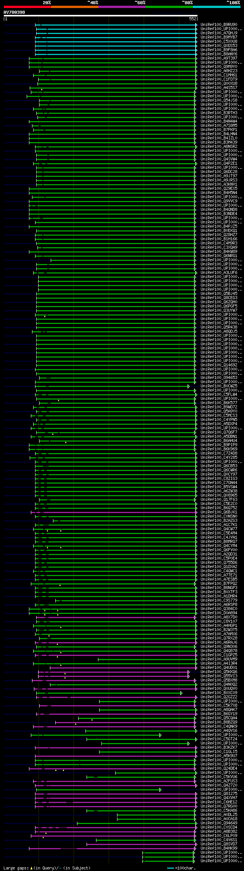This screenshot has width=244, height=871.
Task: Click the orange ~40% identity legend segment
Action: (x=75, y=7)
